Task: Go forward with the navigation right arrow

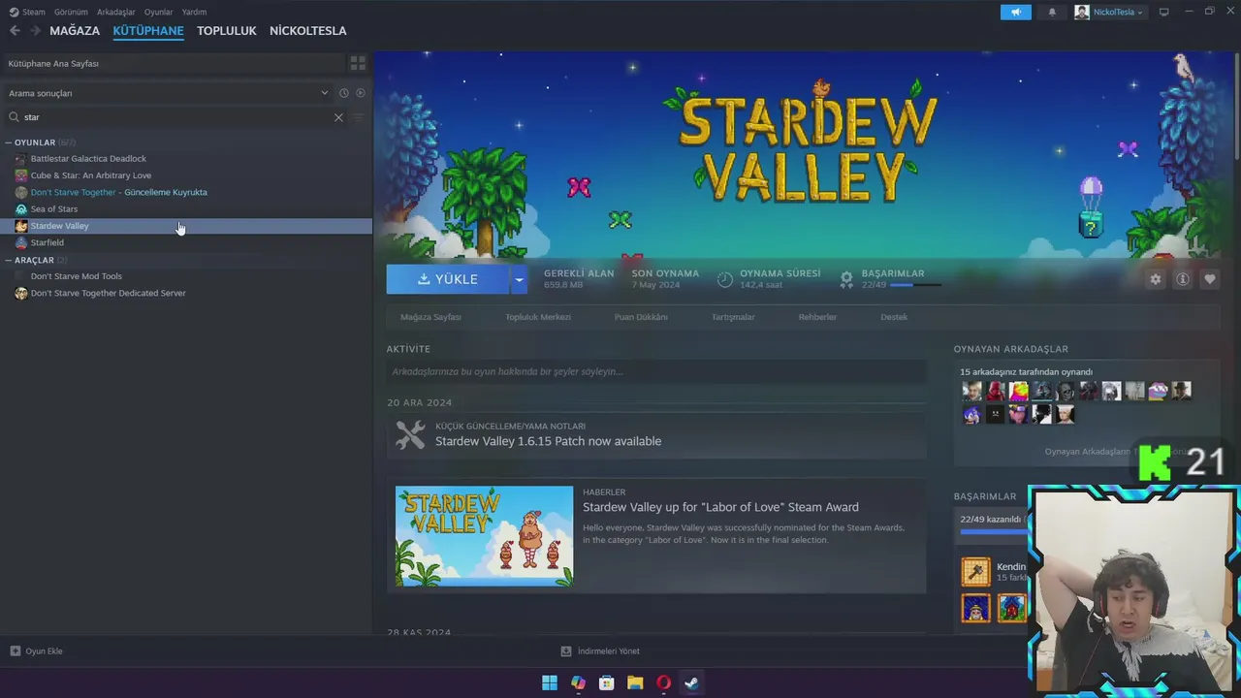Action: pyautogui.click(x=35, y=31)
